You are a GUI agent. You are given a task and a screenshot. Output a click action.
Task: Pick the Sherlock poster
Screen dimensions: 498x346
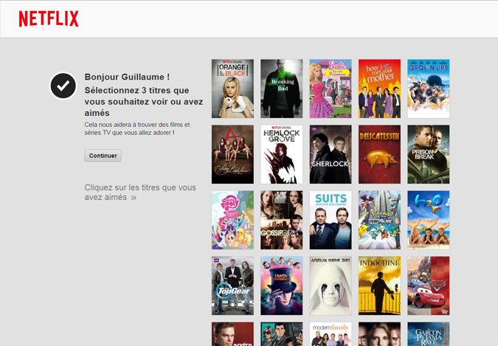pos(330,154)
